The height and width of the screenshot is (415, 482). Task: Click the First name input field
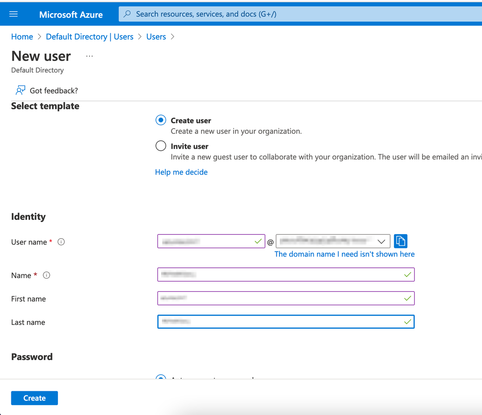(x=286, y=298)
